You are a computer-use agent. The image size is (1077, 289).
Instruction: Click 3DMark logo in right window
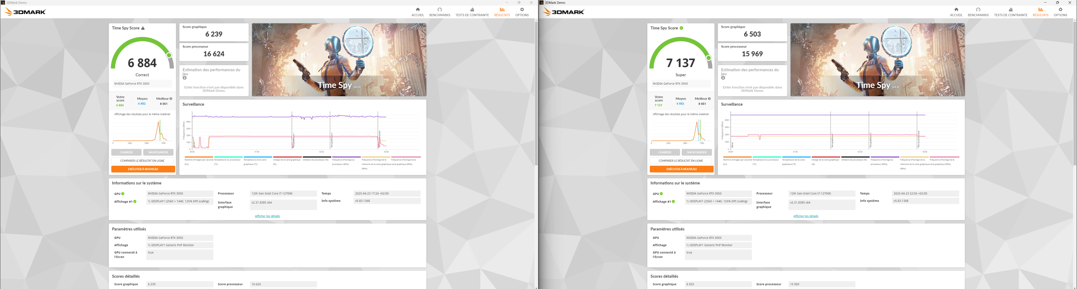click(564, 12)
